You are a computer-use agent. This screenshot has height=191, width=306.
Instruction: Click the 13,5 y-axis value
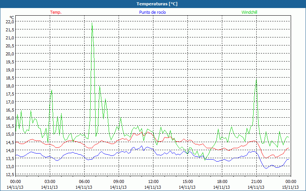tap(10, 158)
